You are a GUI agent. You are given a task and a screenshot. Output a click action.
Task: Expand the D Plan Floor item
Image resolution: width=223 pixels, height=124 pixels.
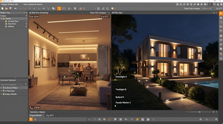point(1,91)
